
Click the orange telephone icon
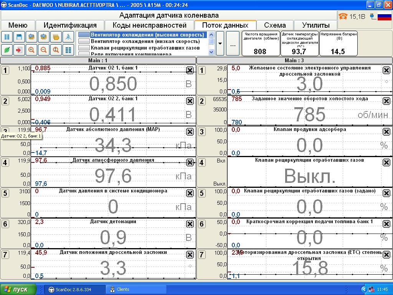pyautogui.click(x=343, y=16)
